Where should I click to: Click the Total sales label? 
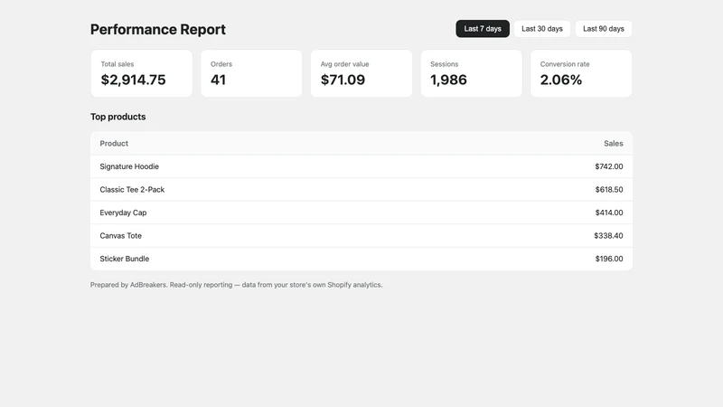(117, 64)
